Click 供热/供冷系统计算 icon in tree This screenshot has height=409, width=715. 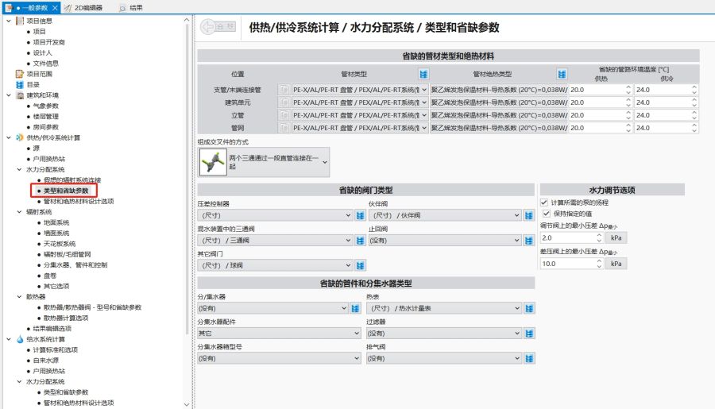pos(20,137)
